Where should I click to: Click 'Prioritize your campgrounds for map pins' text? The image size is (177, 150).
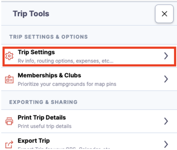point(67,84)
